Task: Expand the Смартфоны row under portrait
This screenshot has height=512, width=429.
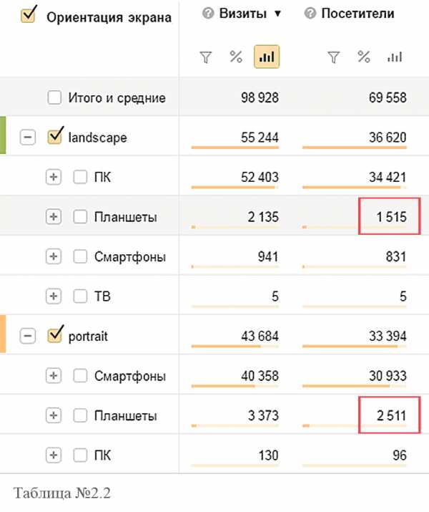Action: tap(54, 375)
